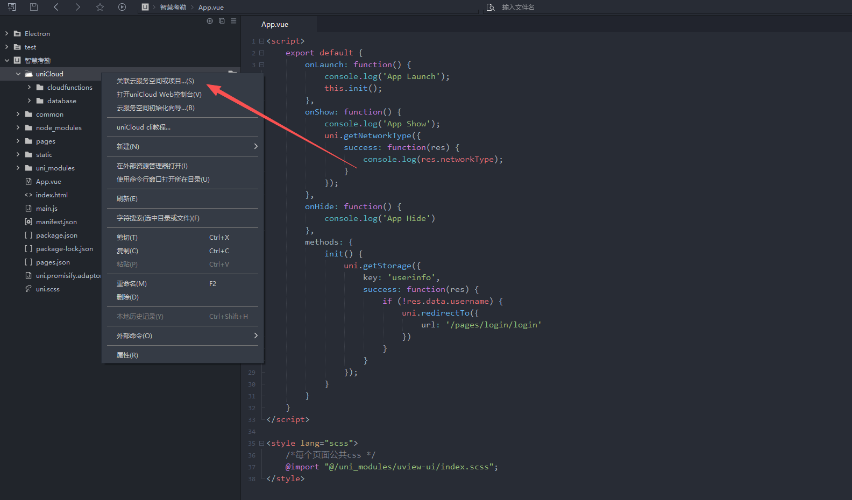The width and height of the screenshot is (852, 500).
Task: Toggle the style block fold on line 35
Action: (262, 443)
